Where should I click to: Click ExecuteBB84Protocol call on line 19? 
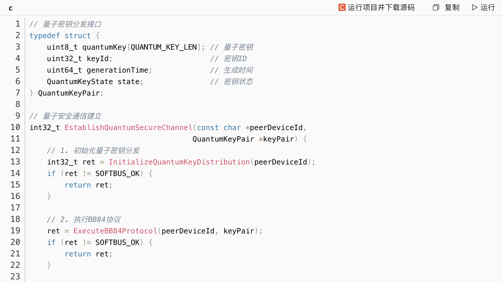(x=115, y=231)
